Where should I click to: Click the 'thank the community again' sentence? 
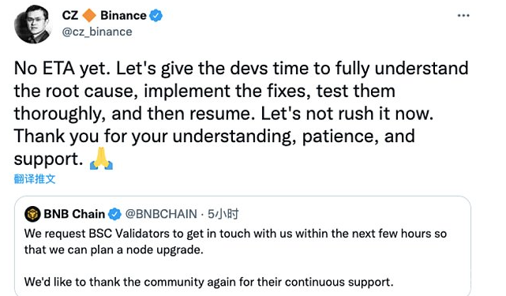click(208, 282)
